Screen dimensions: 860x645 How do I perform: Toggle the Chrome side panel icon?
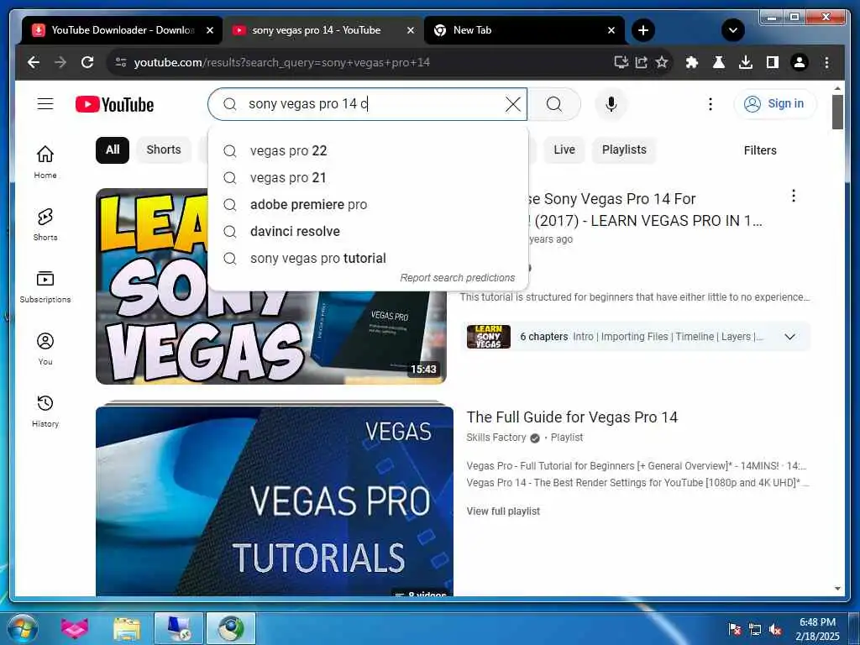tap(773, 62)
